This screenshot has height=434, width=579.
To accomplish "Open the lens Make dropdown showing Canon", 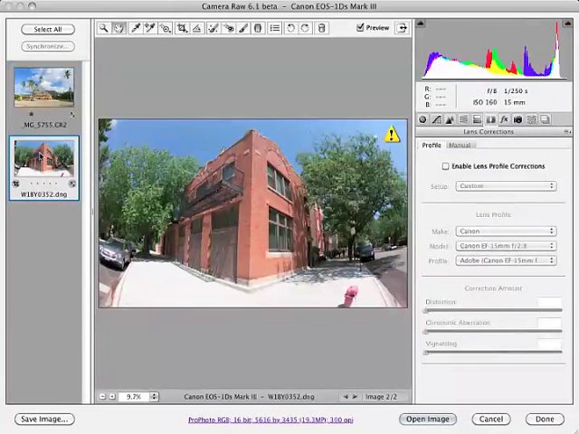I will tap(506, 231).
